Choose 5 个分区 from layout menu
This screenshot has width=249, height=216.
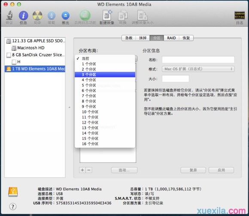pyautogui.click(x=105, y=85)
